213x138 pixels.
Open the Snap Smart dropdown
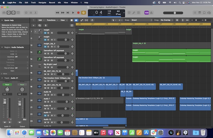(141, 20)
